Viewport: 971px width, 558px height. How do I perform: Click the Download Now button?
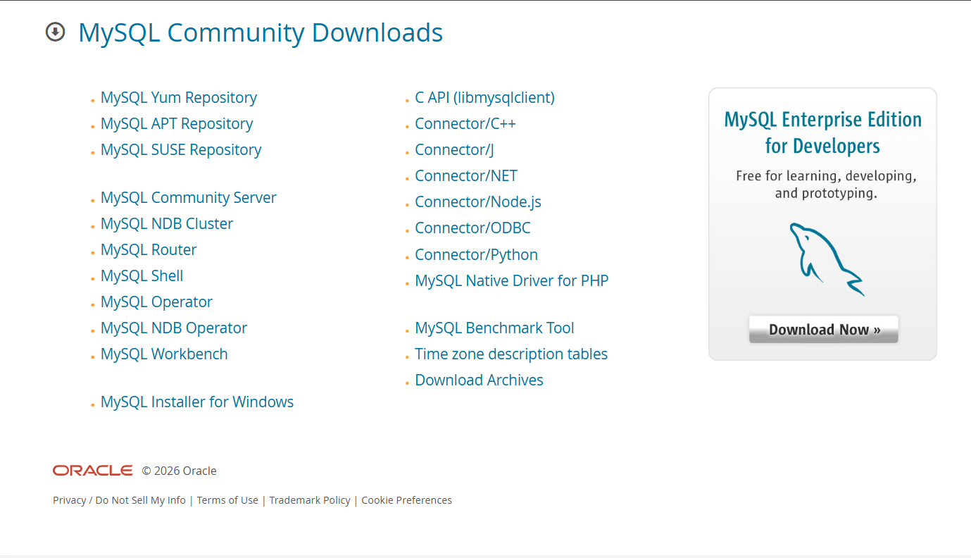click(824, 329)
